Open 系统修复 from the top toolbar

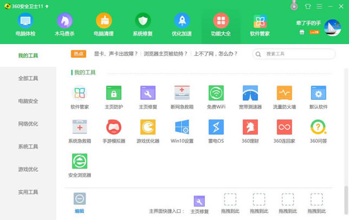[143, 24]
